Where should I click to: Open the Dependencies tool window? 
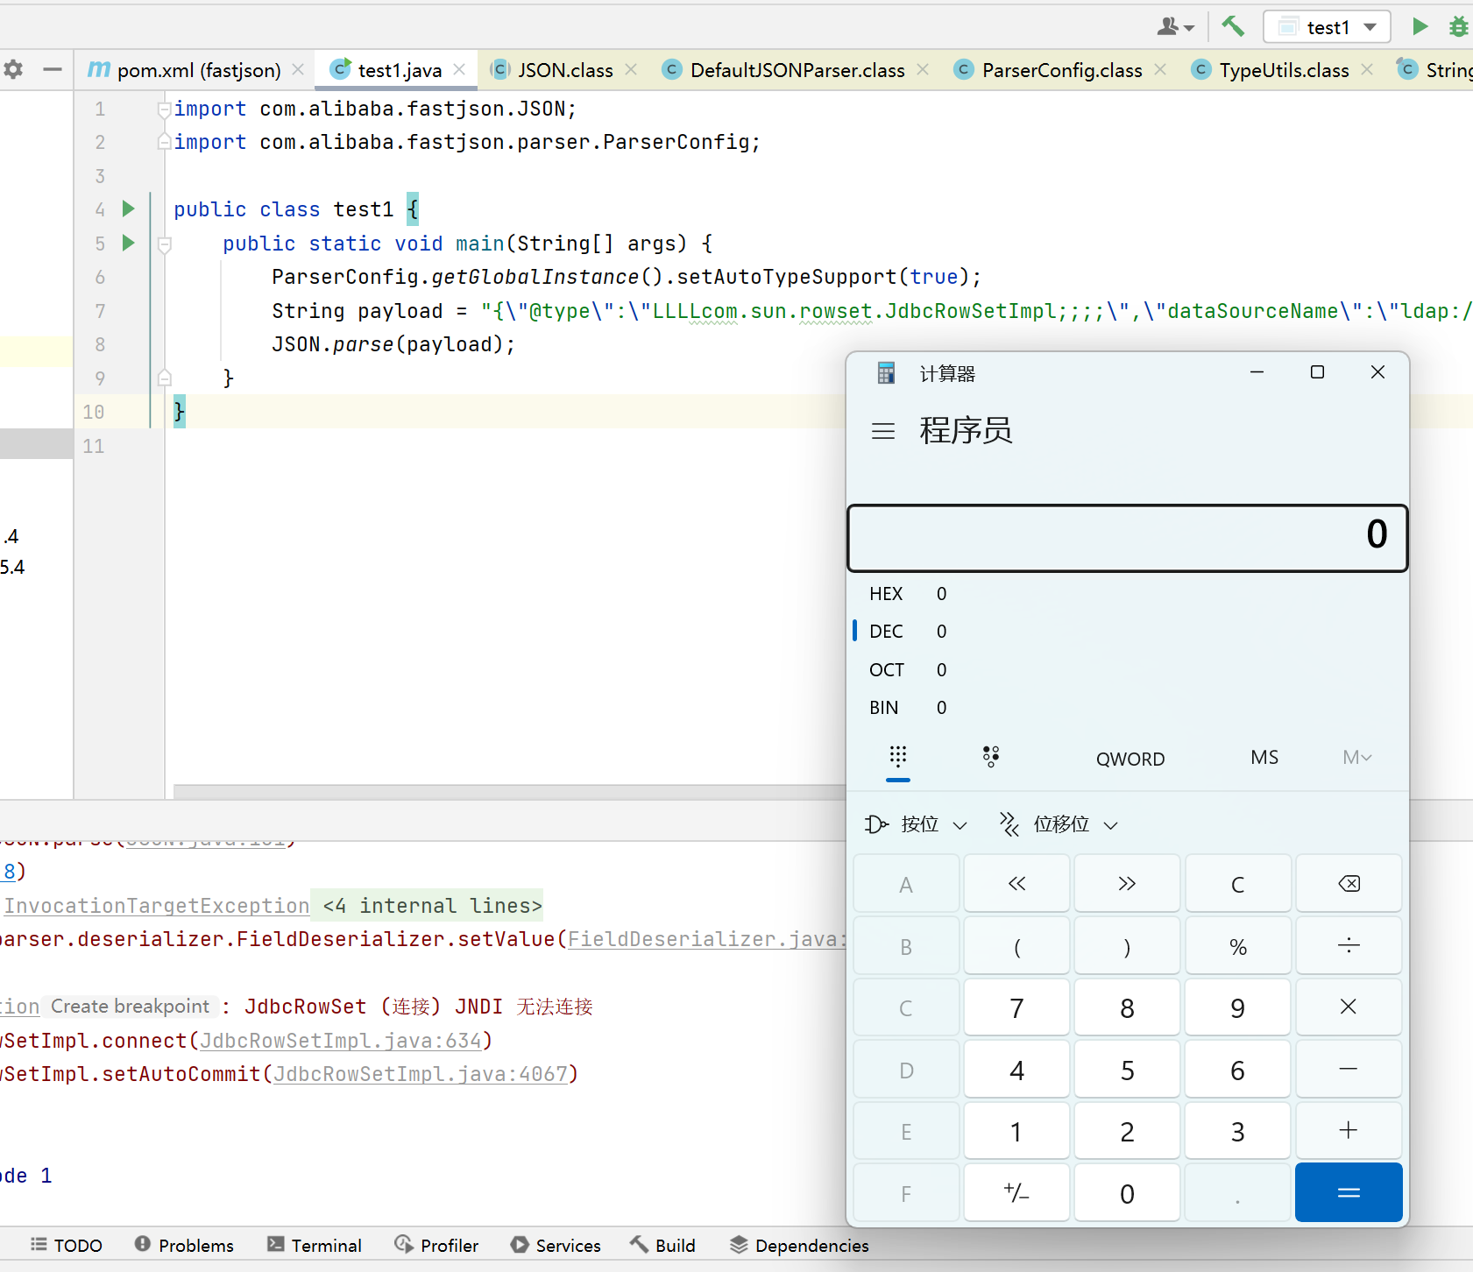point(799,1245)
